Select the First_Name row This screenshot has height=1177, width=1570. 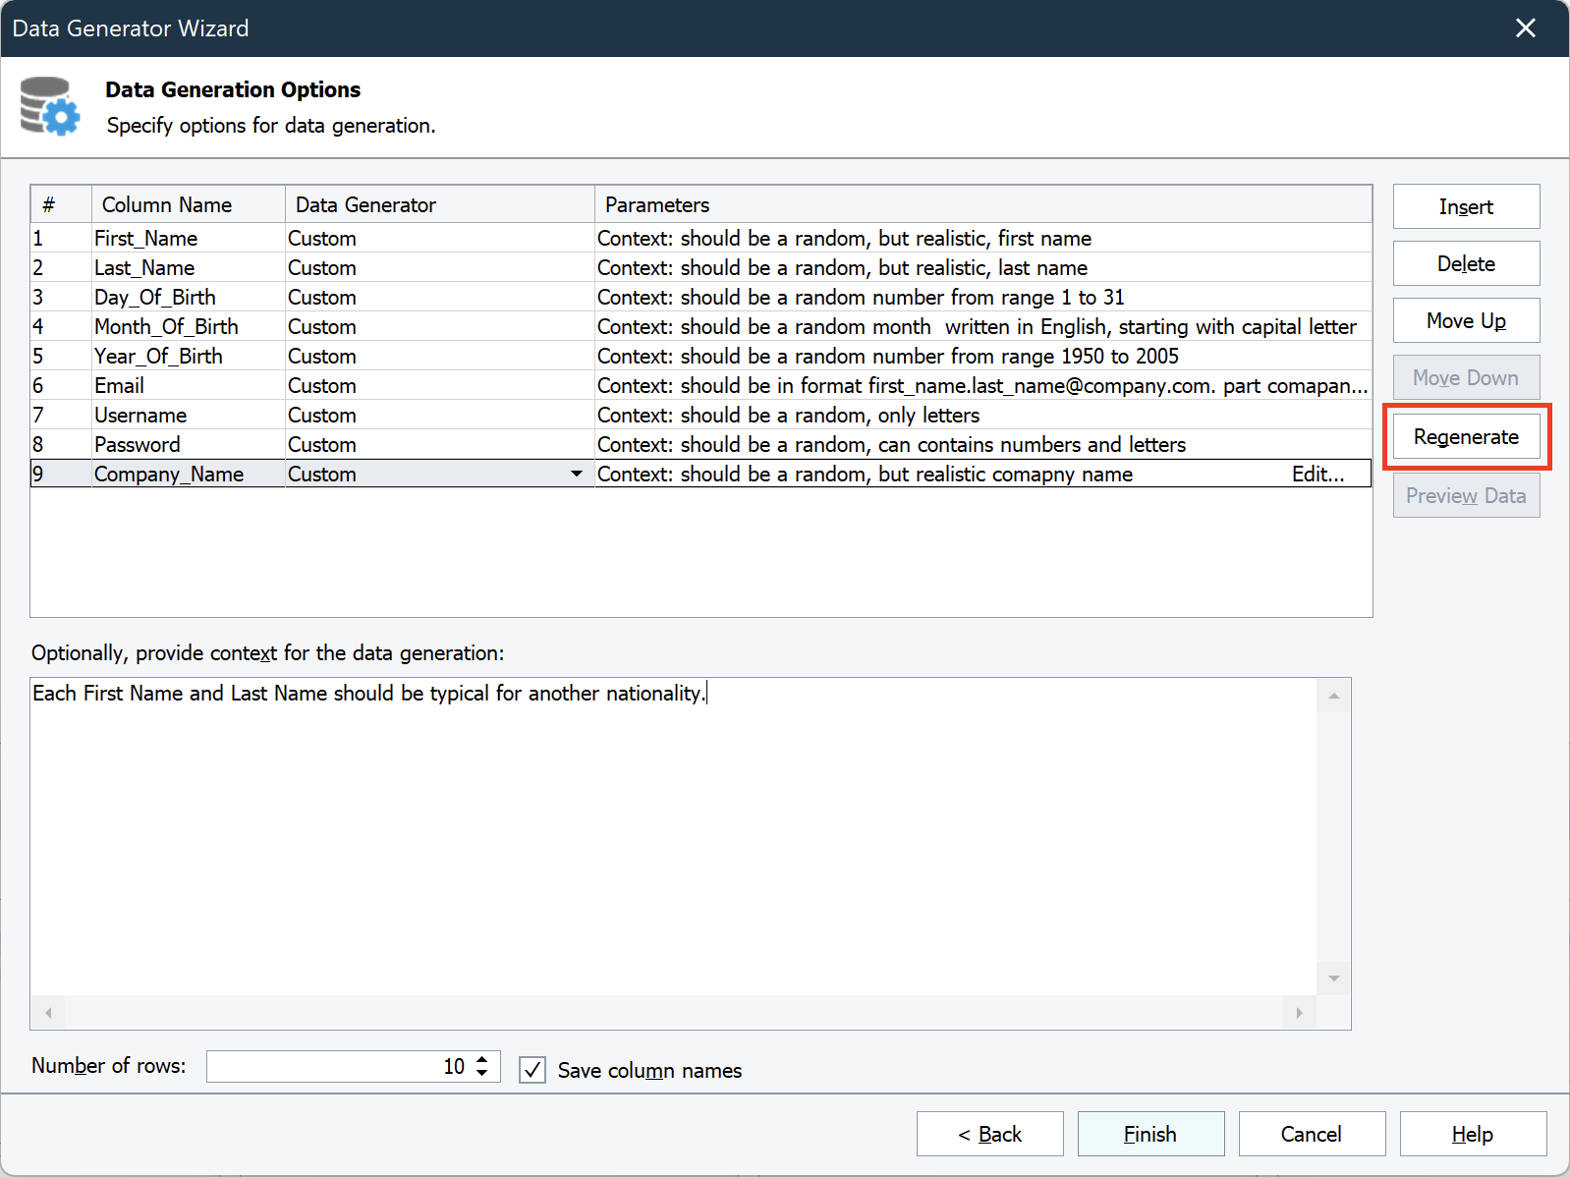coord(145,239)
